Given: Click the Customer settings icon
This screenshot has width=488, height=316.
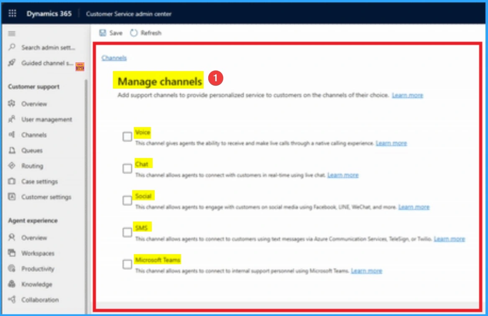Looking at the screenshot, I should click(x=12, y=197).
